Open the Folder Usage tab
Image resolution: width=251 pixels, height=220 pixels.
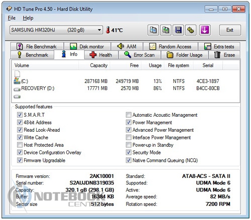pos(185,55)
